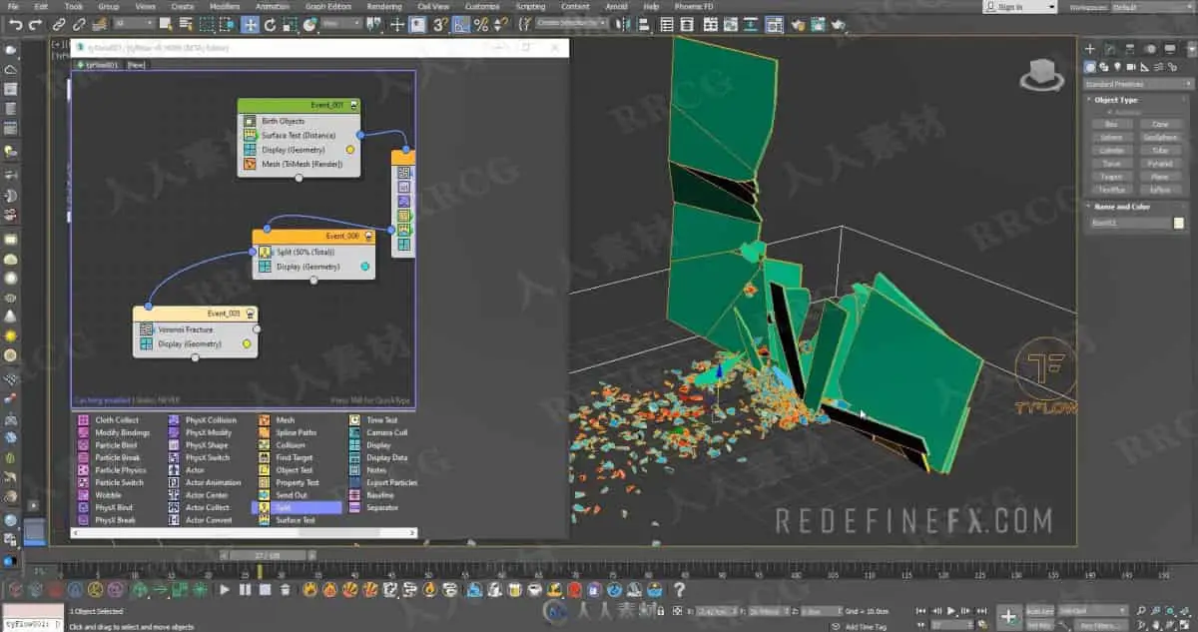The image size is (1198, 632).
Task: Toggle the Angle Snap icon
Action: click(461, 24)
